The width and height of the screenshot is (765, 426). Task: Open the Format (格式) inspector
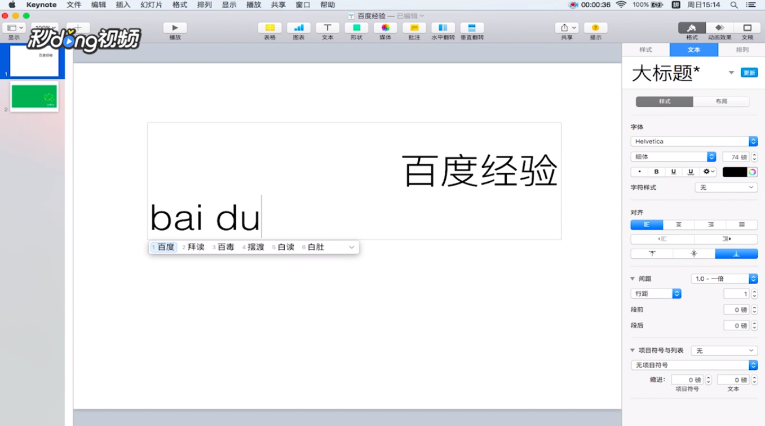point(692,28)
